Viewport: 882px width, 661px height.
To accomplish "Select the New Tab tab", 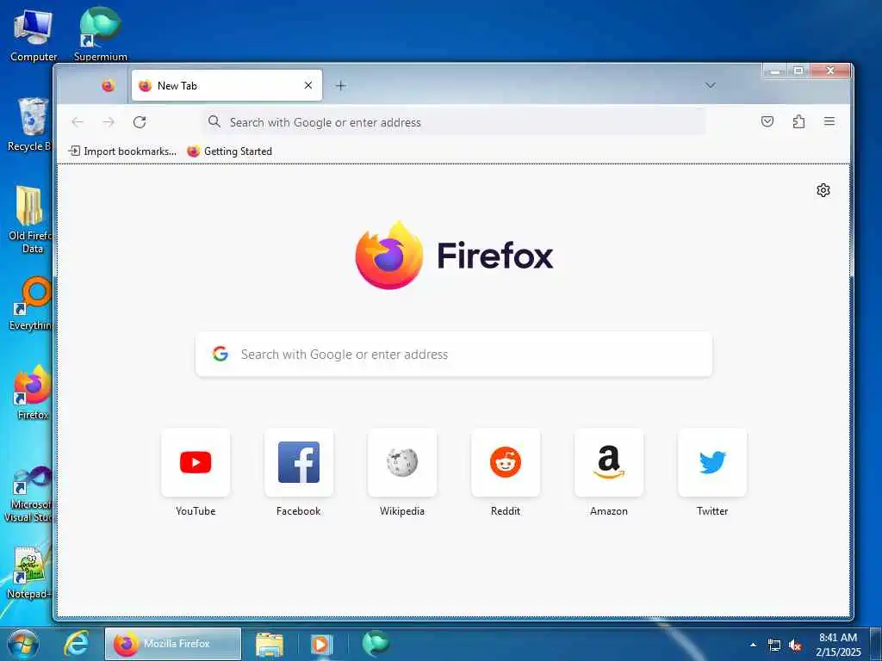I will coord(227,85).
